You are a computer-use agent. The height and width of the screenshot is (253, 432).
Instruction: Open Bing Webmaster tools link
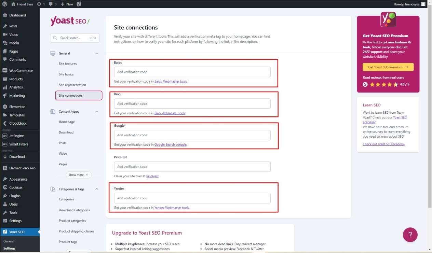(x=170, y=113)
